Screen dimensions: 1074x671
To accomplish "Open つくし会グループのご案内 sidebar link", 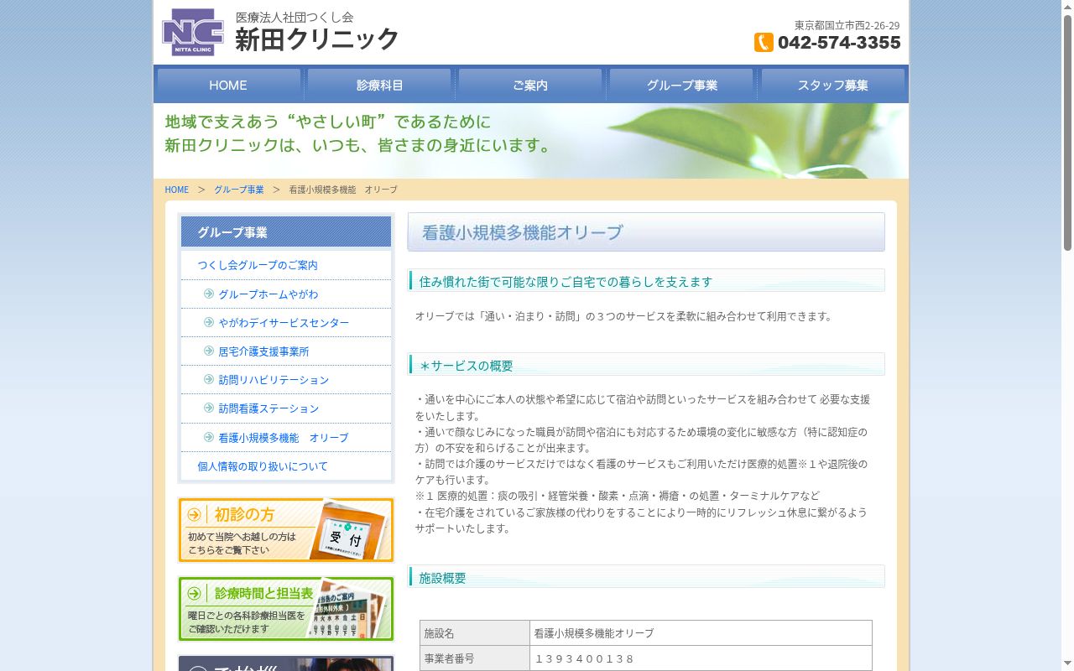I will pyautogui.click(x=258, y=265).
